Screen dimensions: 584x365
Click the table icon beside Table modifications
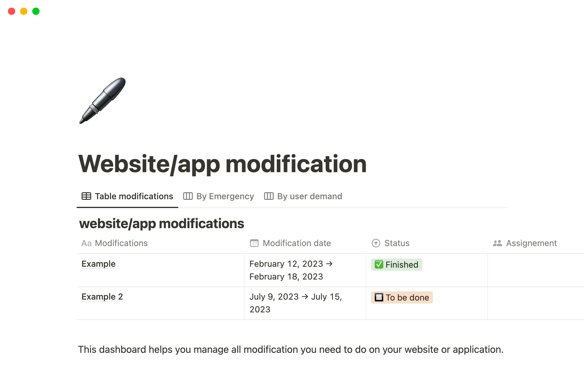pyautogui.click(x=86, y=196)
